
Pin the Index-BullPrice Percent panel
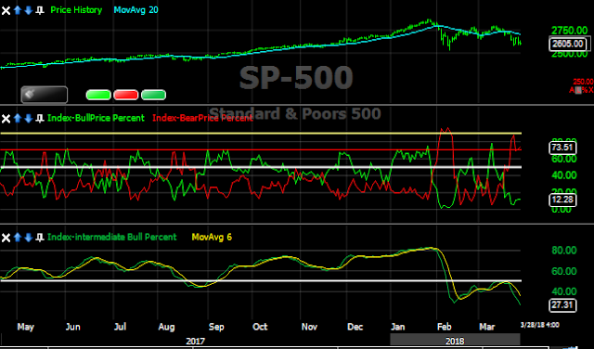tap(39, 119)
